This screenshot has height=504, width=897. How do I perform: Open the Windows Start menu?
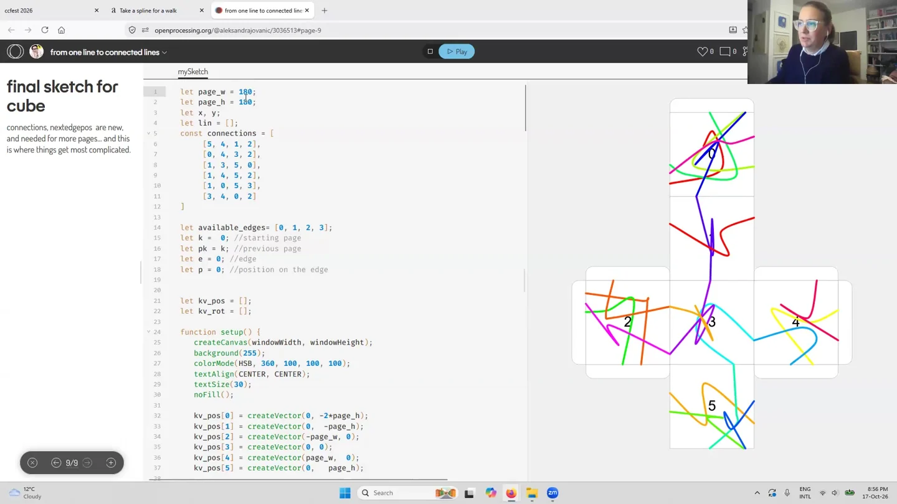pos(345,493)
